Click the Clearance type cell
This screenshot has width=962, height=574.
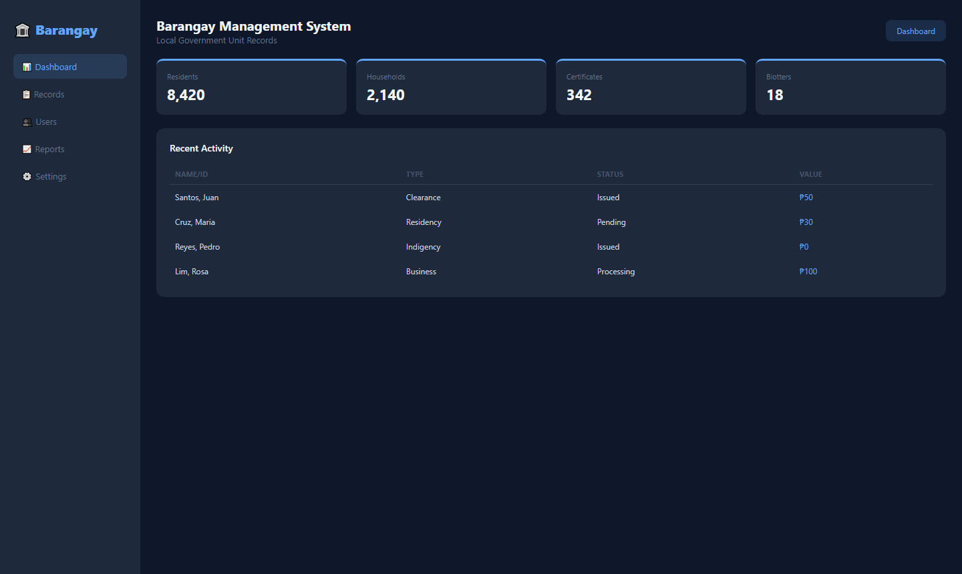point(424,198)
